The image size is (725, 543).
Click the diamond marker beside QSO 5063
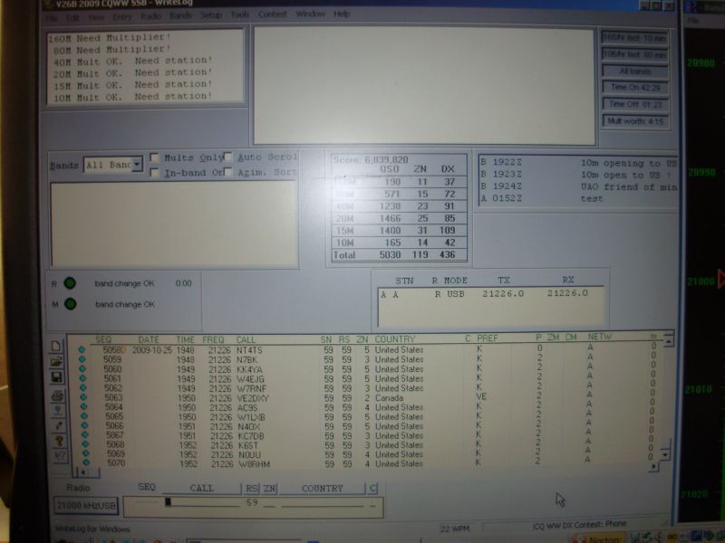(82, 397)
